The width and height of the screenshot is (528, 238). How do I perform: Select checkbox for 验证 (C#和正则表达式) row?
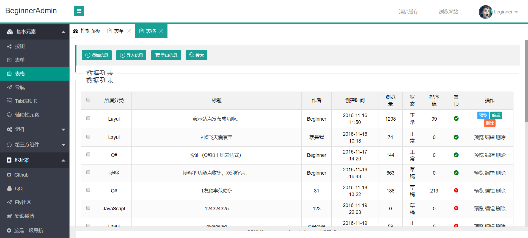coord(88,154)
